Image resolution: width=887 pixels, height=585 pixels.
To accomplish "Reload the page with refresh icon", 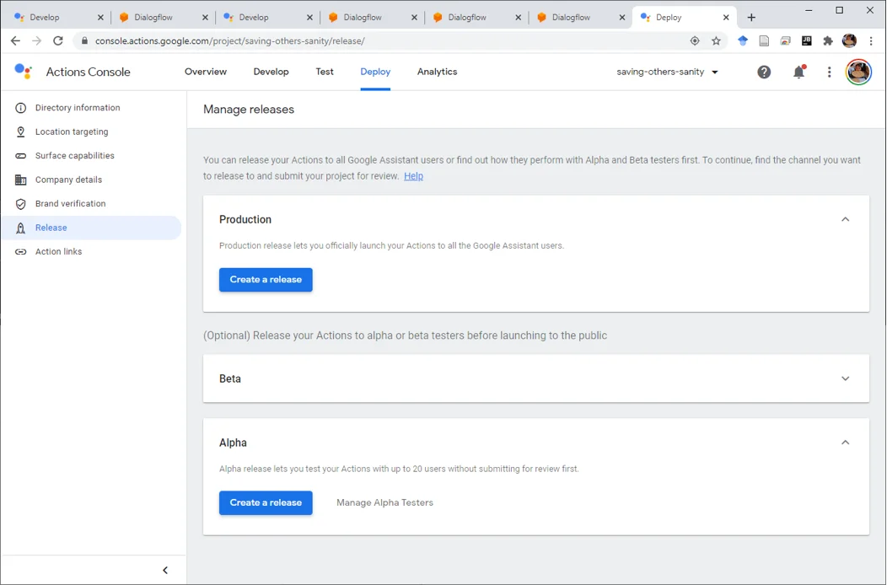I will point(57,40).
